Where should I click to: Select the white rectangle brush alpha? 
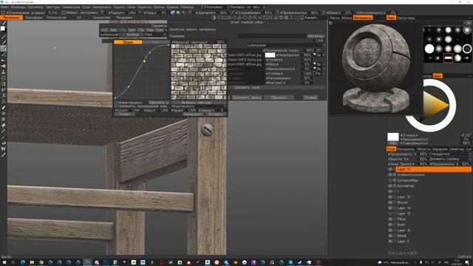click(448, 58)
